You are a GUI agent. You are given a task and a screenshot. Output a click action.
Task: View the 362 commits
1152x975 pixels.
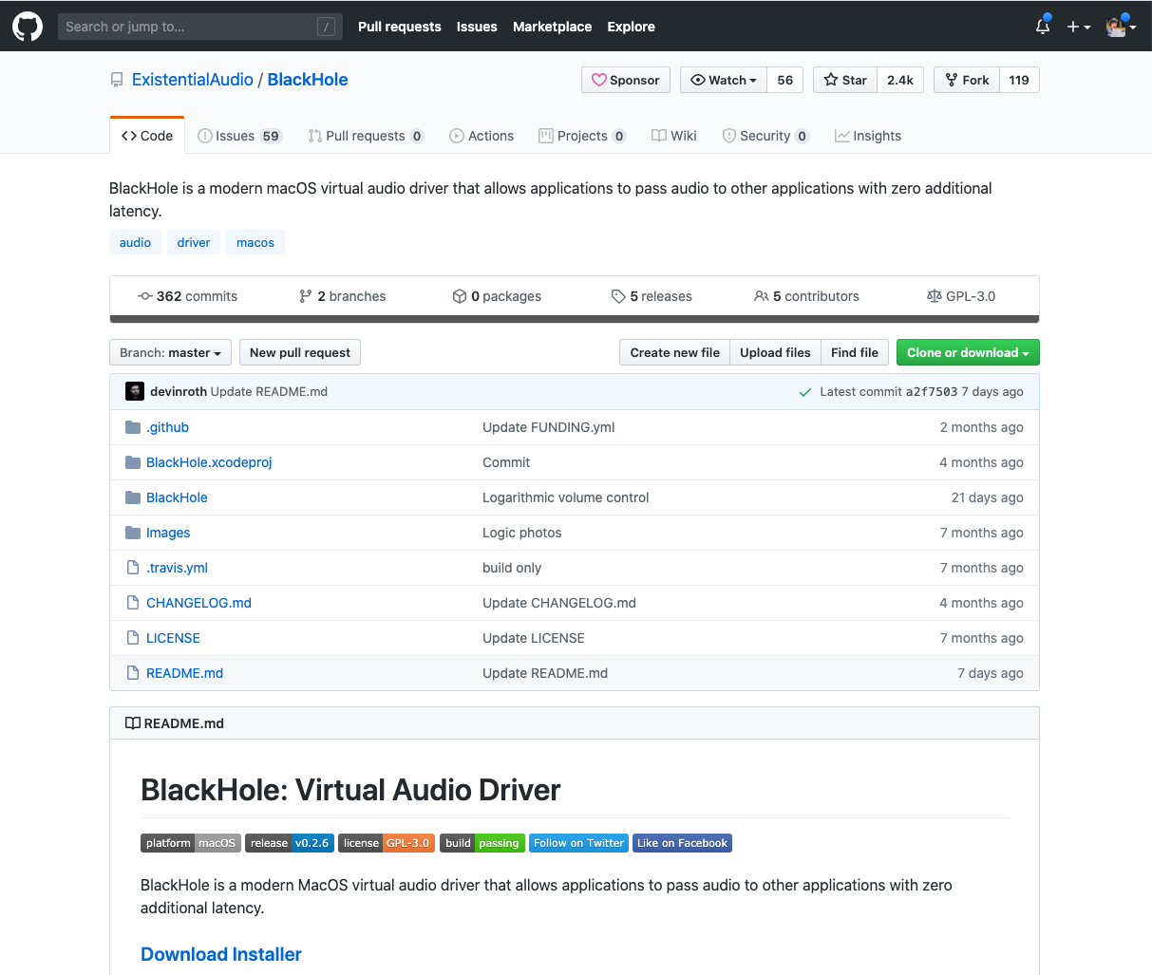[188, 296]
